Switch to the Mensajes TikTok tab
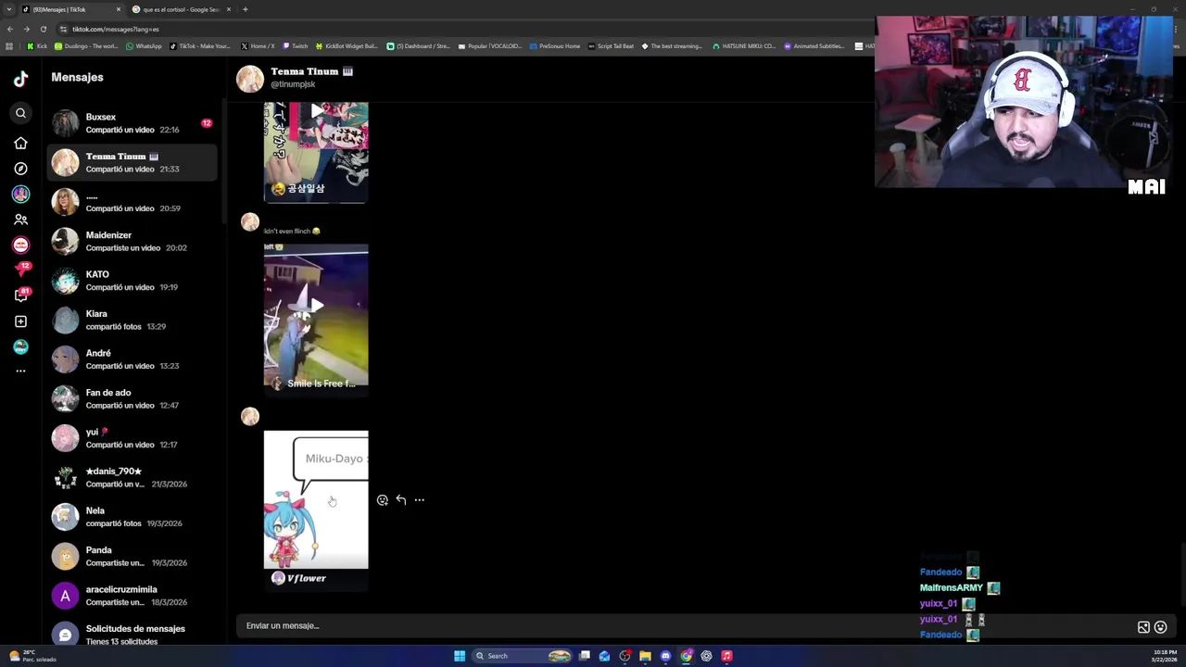The width and height of the screenshot is (1186, 667). coord(72,9)
